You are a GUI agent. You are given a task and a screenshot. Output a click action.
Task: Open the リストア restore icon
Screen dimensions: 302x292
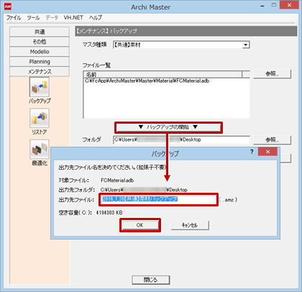(40, 118)
